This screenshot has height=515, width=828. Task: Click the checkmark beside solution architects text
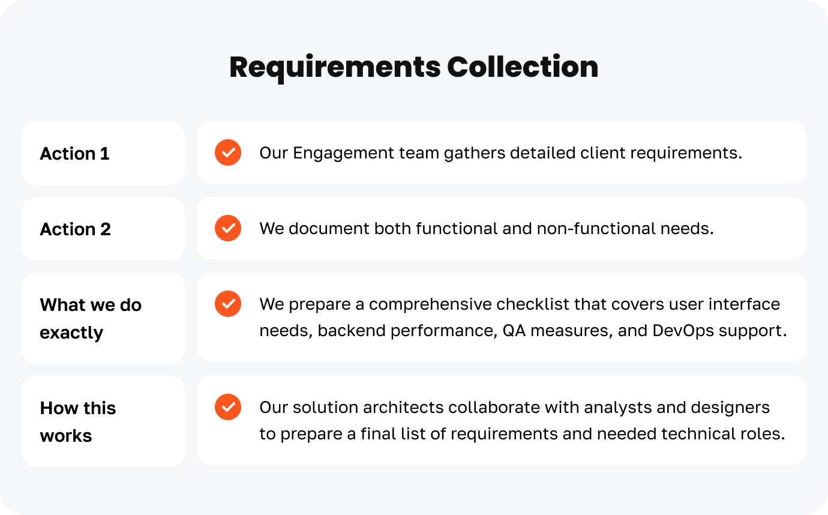(x=228, y=408)
